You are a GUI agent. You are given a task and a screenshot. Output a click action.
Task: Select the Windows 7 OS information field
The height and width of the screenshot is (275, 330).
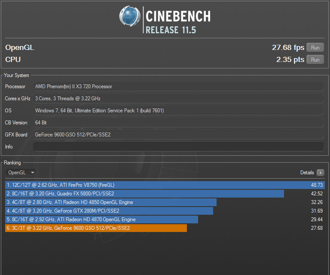coord(178,111)
